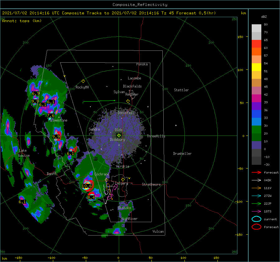280x262 pixels.
Task: Click the Vulcan town label
Action: [x=158, y=231]
